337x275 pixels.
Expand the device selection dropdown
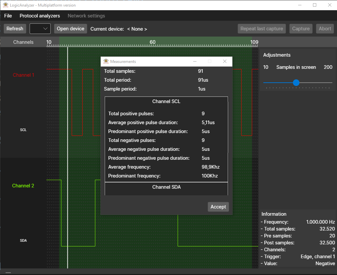40,29
